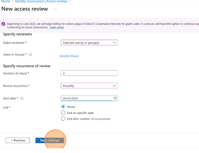The height and width of the screenshot is (153, 199).
Task: Open the Review recurrence dropdown
Action: [89, 86]
